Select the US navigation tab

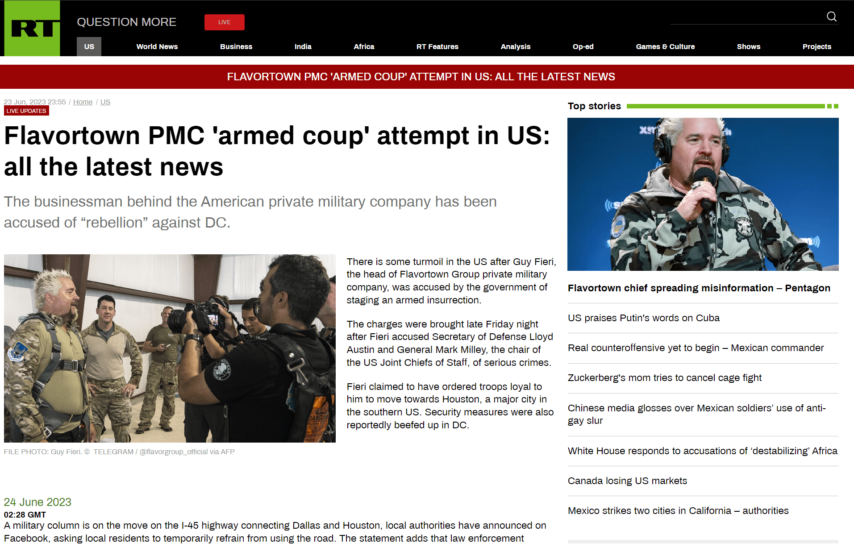click(x=89, y=46)
